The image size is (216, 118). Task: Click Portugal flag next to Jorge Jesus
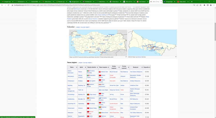pos(88,95)
